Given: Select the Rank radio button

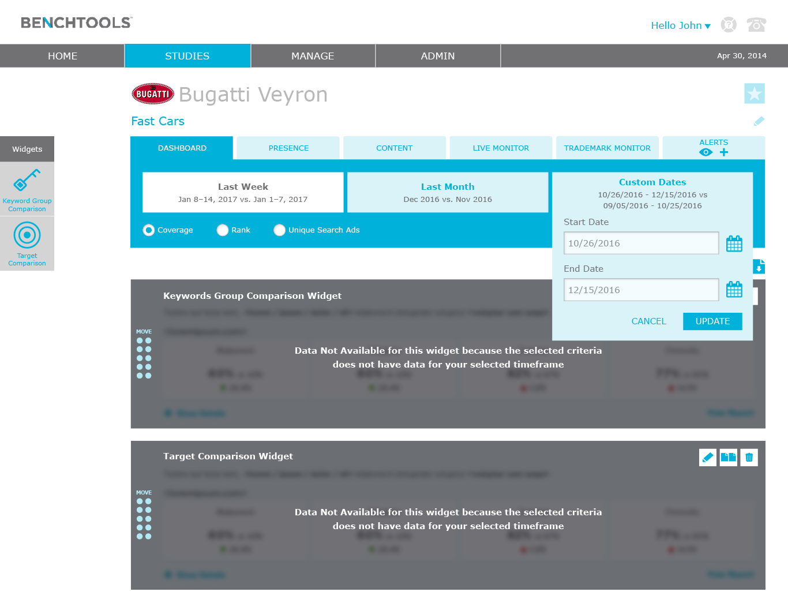Looking at the screenshot, I should tap(223, 230).
